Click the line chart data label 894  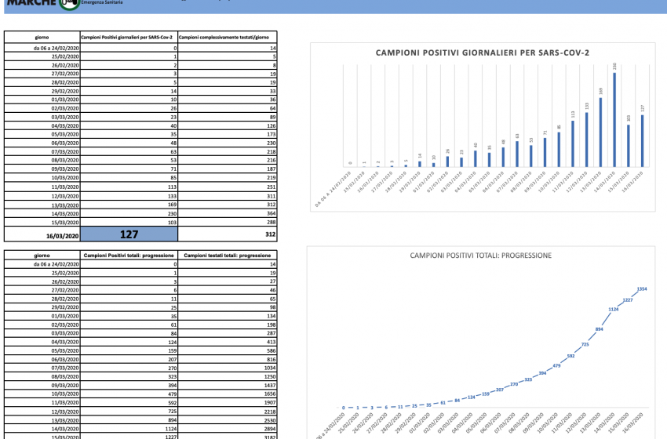pos(600,329)
